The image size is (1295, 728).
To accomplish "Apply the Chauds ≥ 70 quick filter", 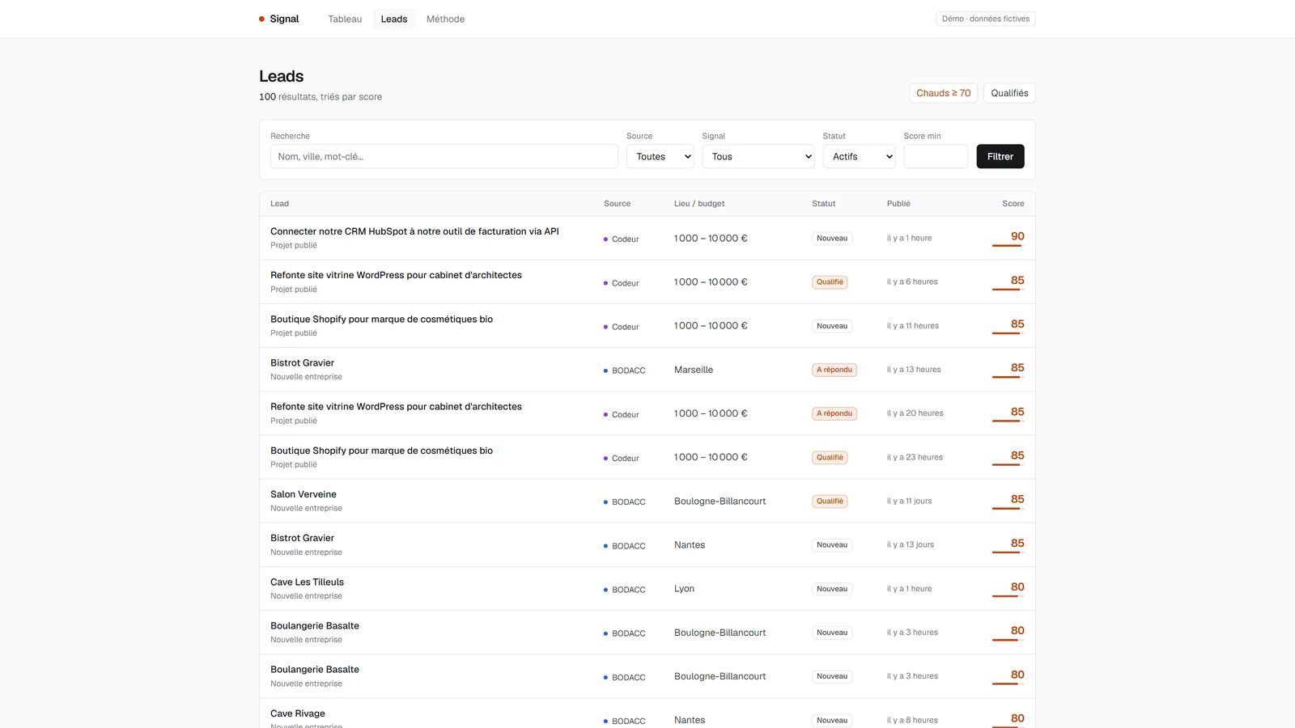I will (x=944, y=93).
